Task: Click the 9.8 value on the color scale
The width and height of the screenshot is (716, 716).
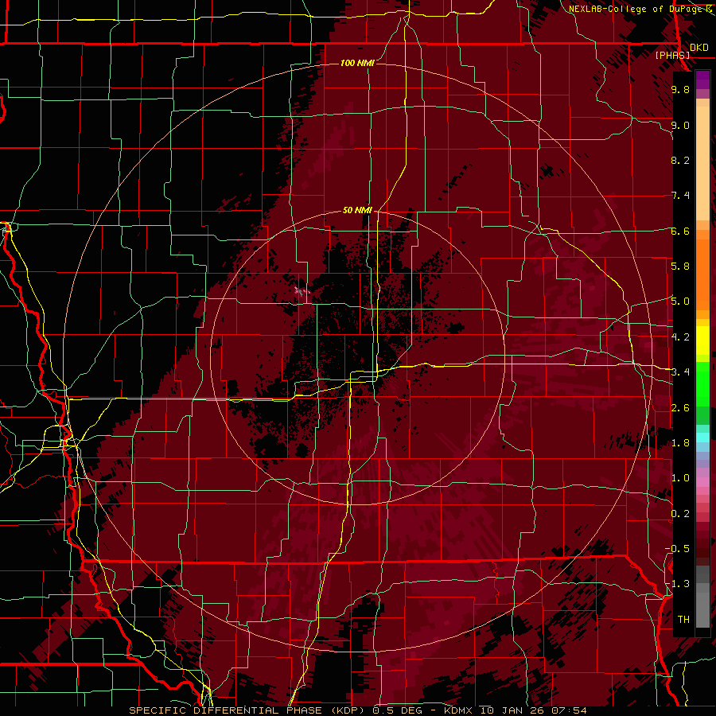Action: coord(680,89)
